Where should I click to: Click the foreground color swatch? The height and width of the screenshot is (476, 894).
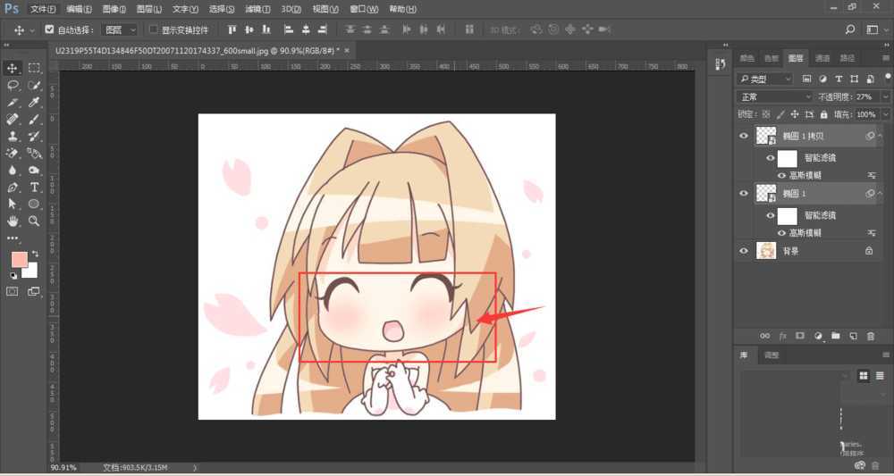19,259
